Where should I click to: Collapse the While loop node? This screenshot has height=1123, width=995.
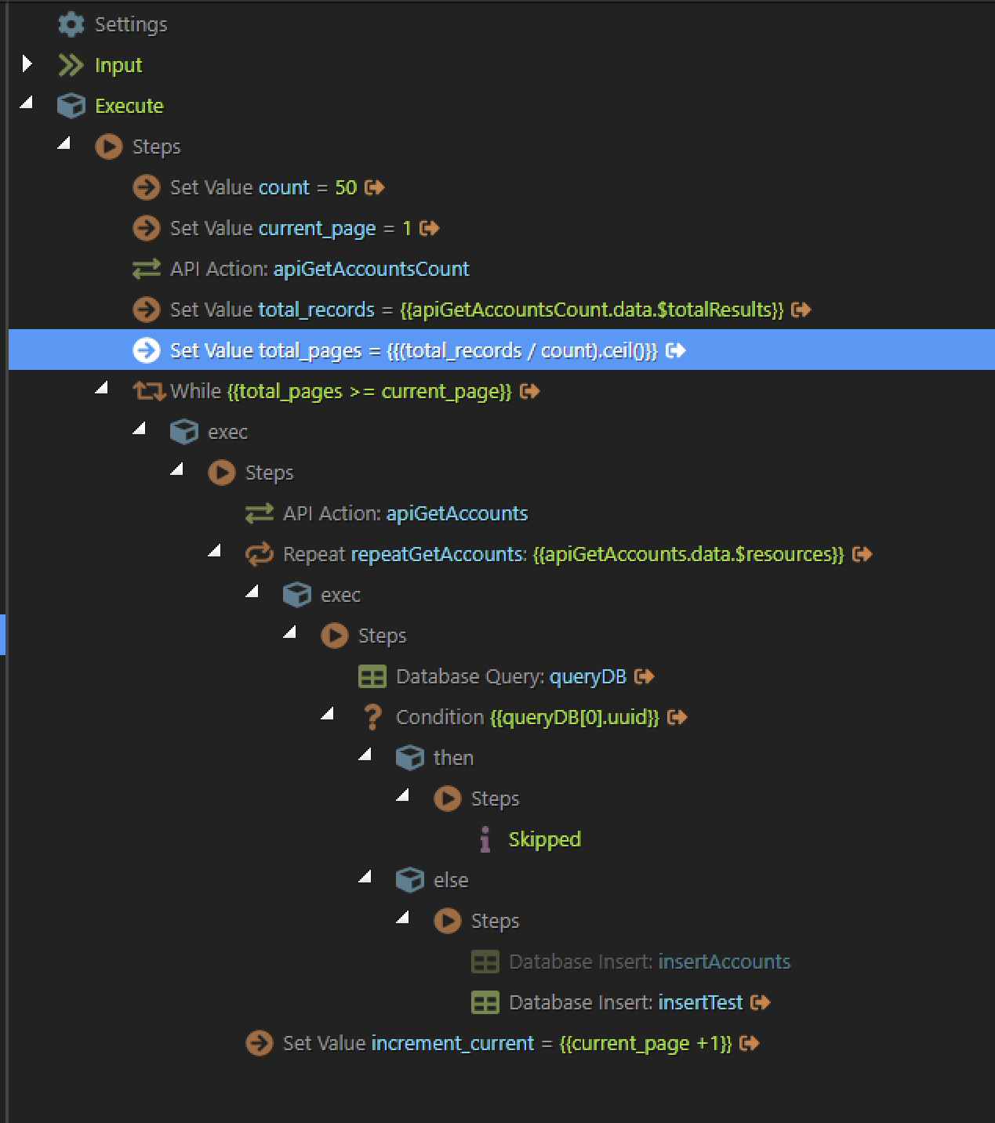[102, 388]
